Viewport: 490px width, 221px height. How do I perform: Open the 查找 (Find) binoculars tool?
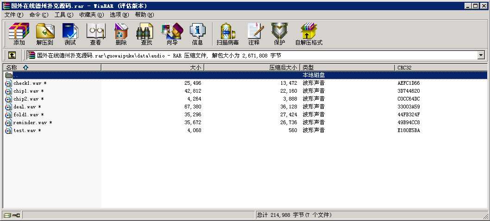pyautogui.click(x=146, y=34)
